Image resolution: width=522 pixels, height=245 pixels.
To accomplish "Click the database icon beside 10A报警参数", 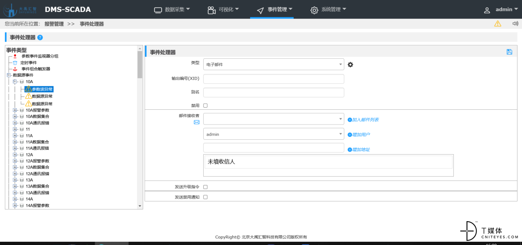I will 21,110.
